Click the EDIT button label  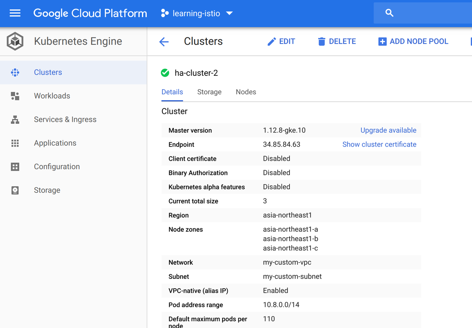click(x=287, y=42)
